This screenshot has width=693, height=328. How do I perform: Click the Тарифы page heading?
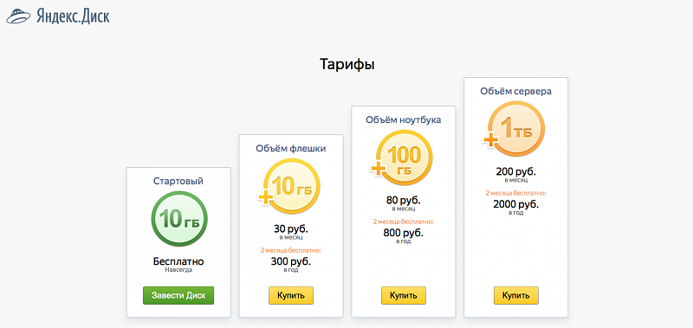347,64
